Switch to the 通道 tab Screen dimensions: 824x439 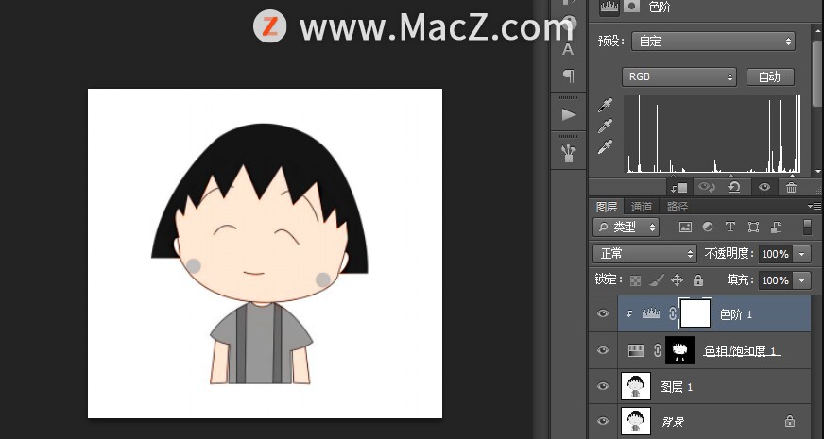click(641, 207)
